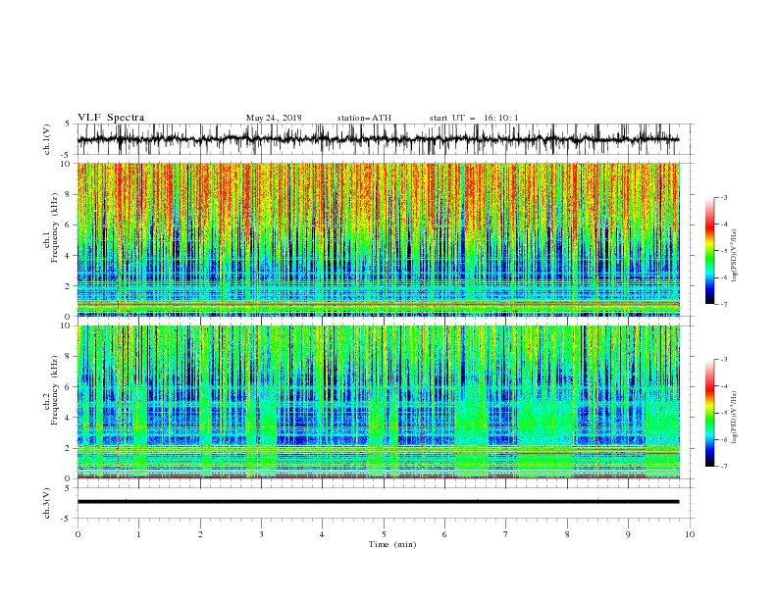Click the 8 kHz tick on ch.1 spectrogram
Image resolution: width=777 pixels, height=600 pixels.
[69, 194]
